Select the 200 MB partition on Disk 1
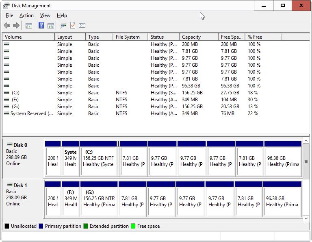Image resolution: width=312 pixels, height=242 pixels. pos(53,199)
